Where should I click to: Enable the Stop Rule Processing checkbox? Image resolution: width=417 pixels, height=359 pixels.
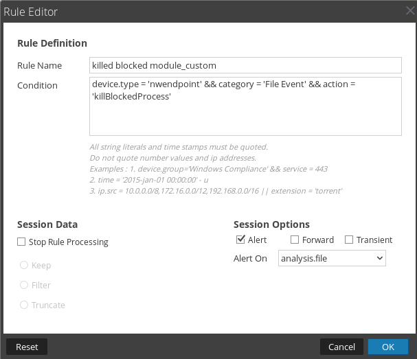click(21, 242)
